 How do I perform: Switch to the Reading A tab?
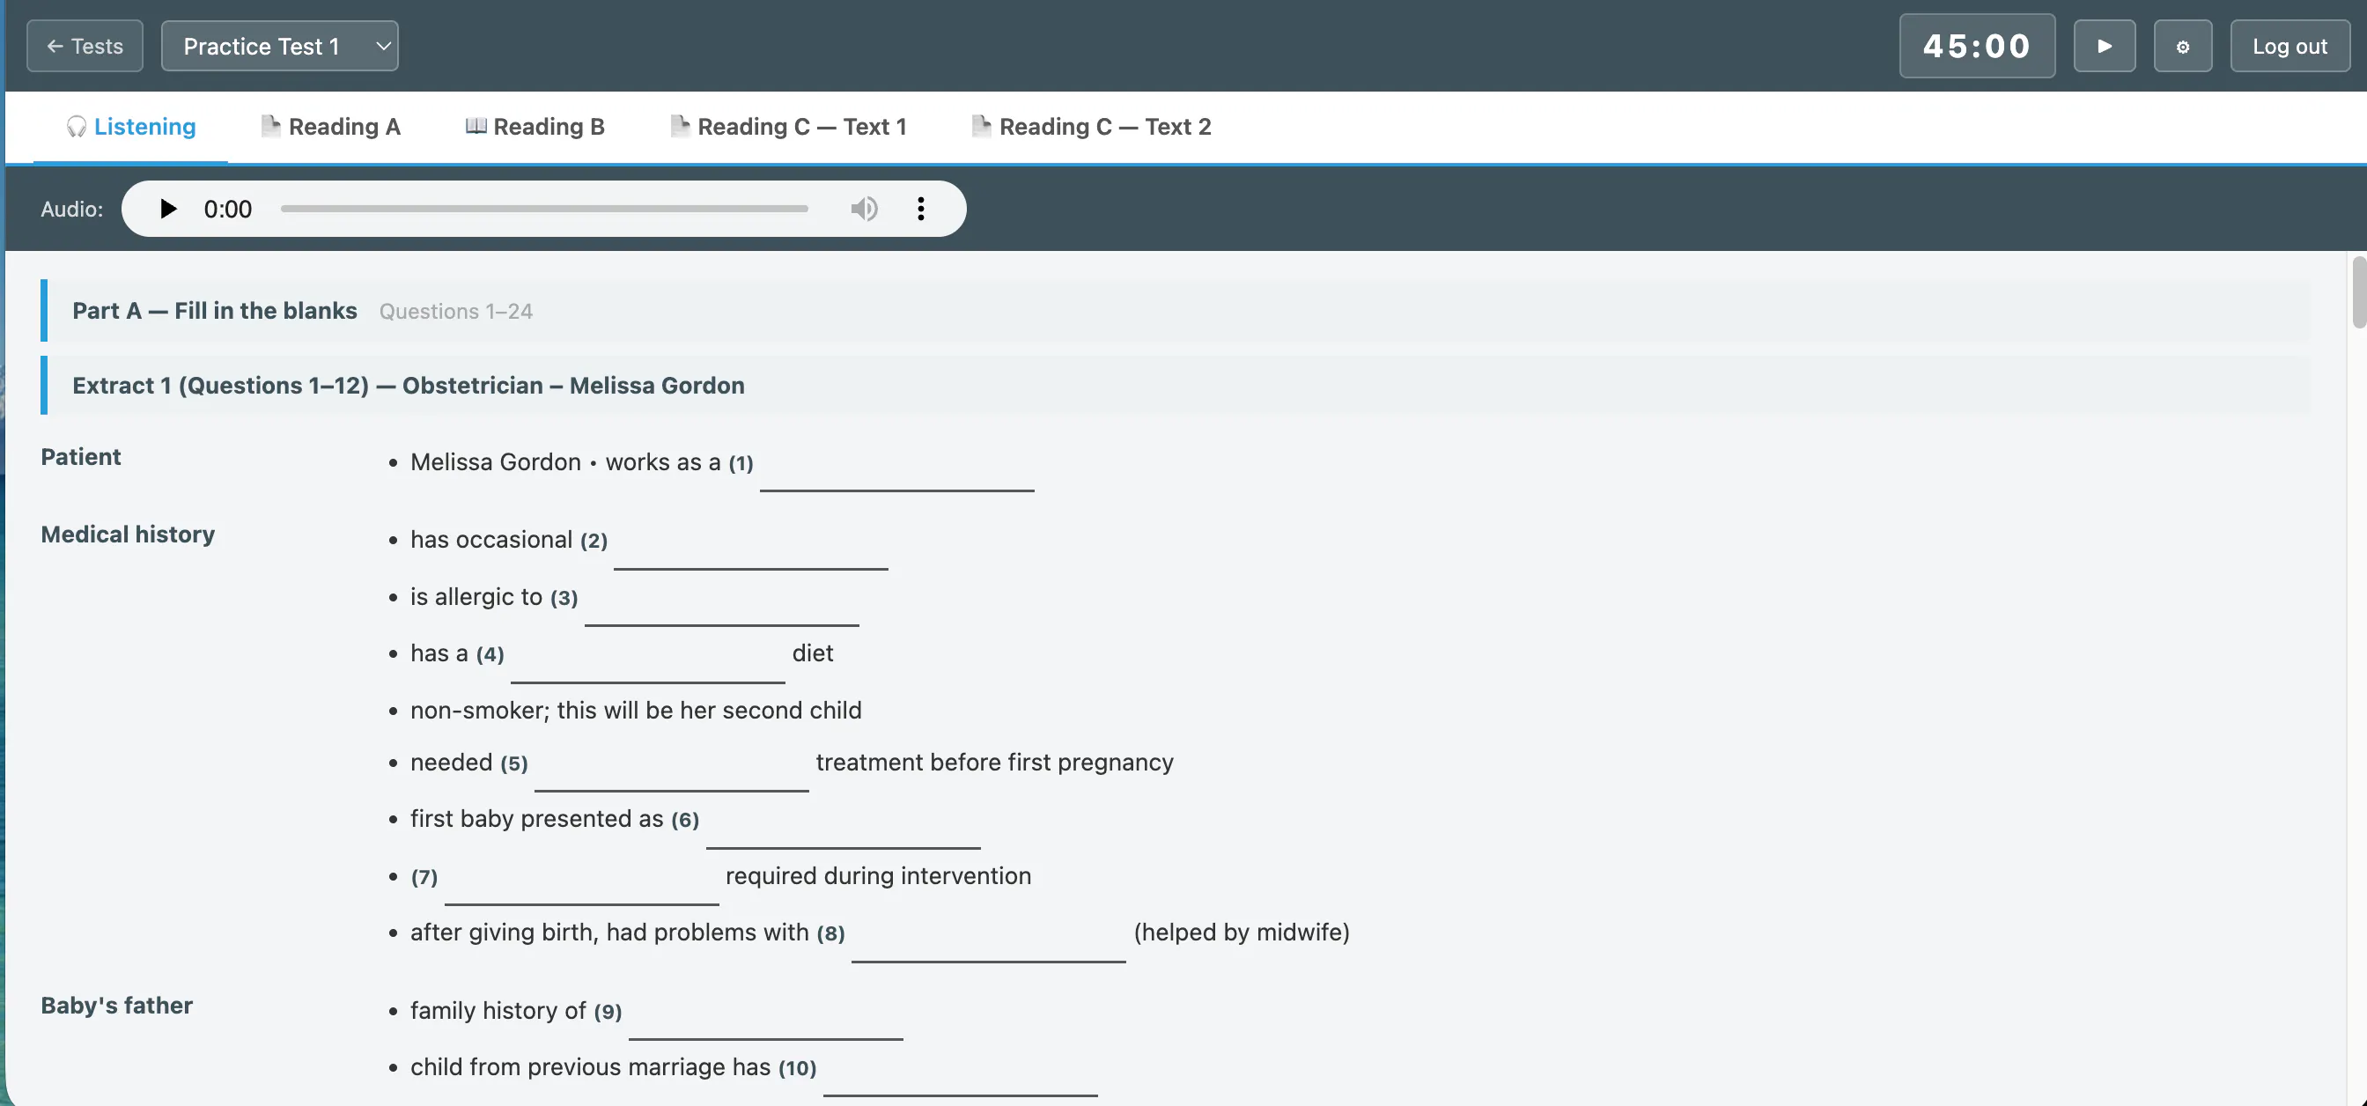click(330, 127)
